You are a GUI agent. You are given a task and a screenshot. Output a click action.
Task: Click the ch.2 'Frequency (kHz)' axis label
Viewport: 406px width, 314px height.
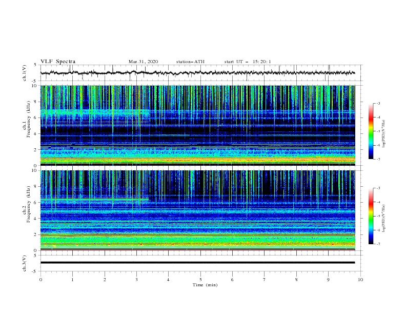29,204
